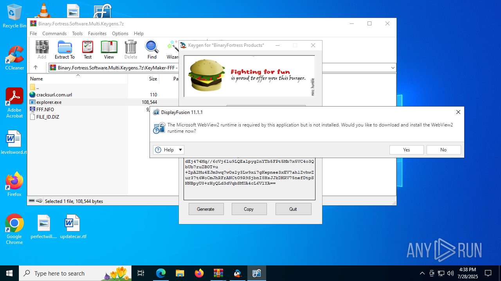Select the updatecar.rtf desktop file
Image resolution: width=501 pixels, height=281 pixels.
73,227
